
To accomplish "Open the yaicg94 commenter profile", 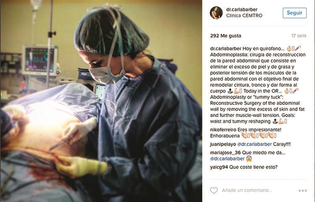I will (219, 167).
